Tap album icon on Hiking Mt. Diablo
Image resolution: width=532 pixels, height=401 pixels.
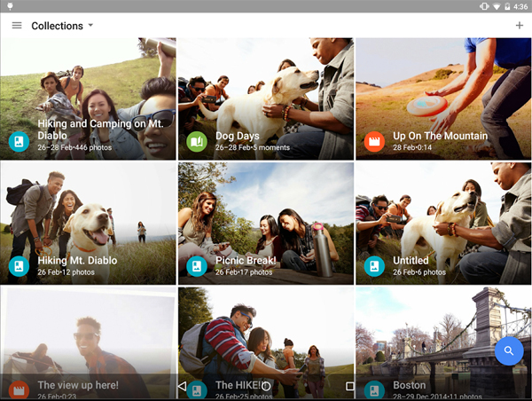click(20, 265)
